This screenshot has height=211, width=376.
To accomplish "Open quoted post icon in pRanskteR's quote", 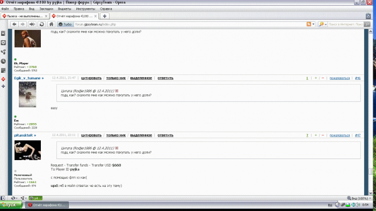I will (x=117, y=148).
